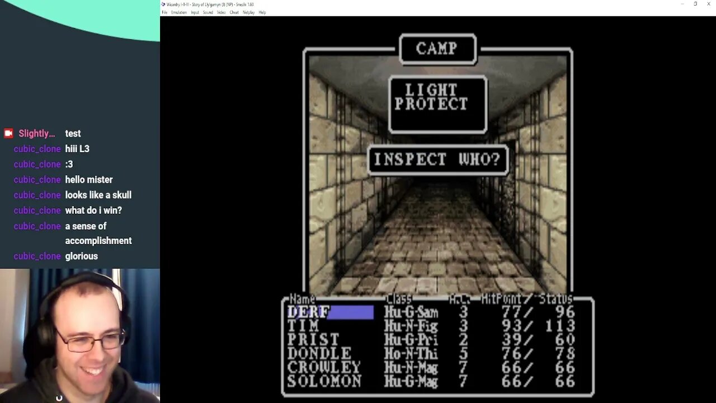Click DONDLE's max hit points 78
This screenshot has height=403, width=716.
tap(566, 354)
